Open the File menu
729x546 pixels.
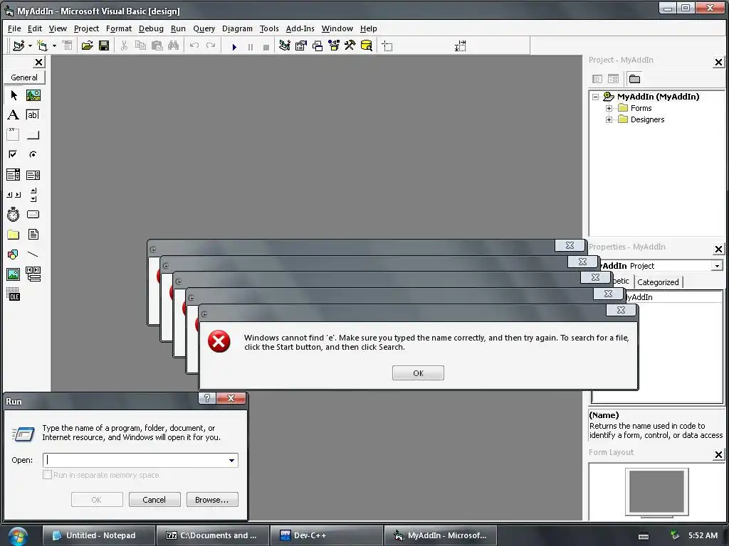(14, 28)
